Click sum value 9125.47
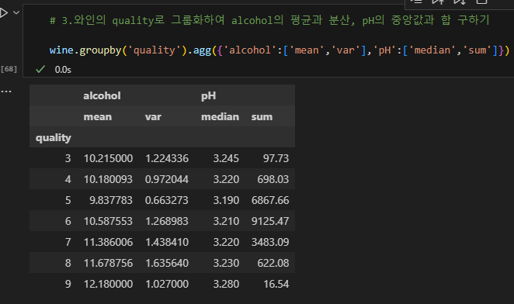Screen dimensions: 514x304 [x=270, y=221]
